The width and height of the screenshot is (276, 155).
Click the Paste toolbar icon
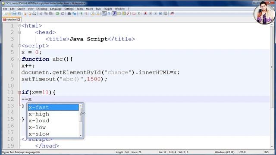51,13
